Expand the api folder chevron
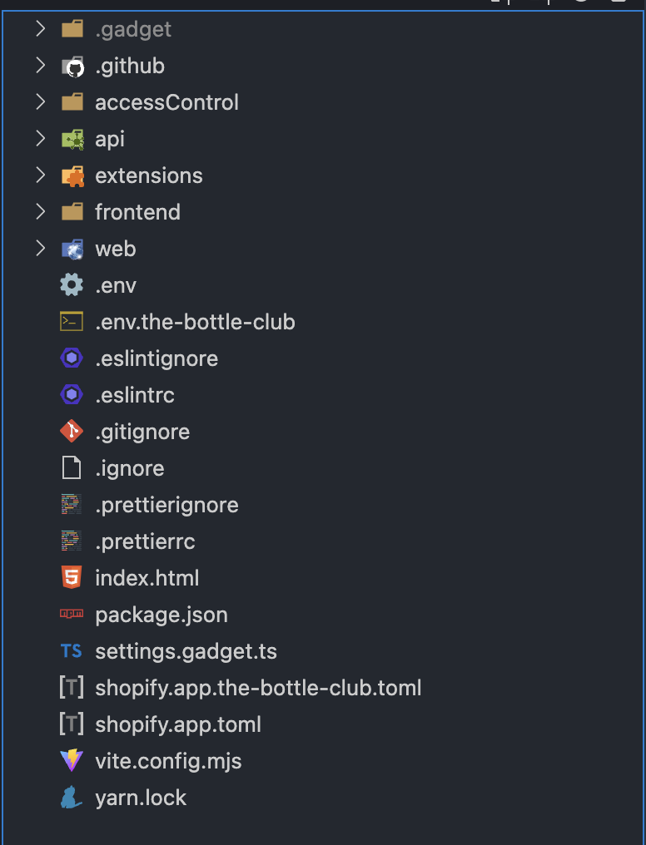646x845 pixels. click(40, 139)
